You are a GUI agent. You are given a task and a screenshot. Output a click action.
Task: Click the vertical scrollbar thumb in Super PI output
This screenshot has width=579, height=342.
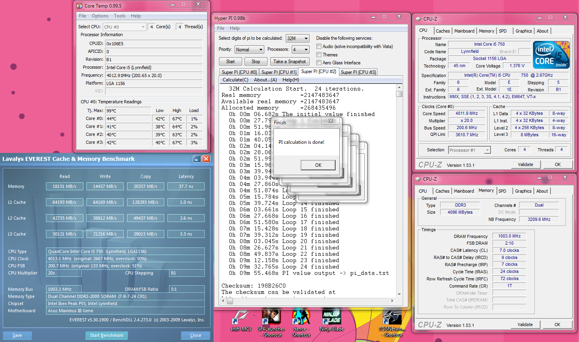click(399, 94)
